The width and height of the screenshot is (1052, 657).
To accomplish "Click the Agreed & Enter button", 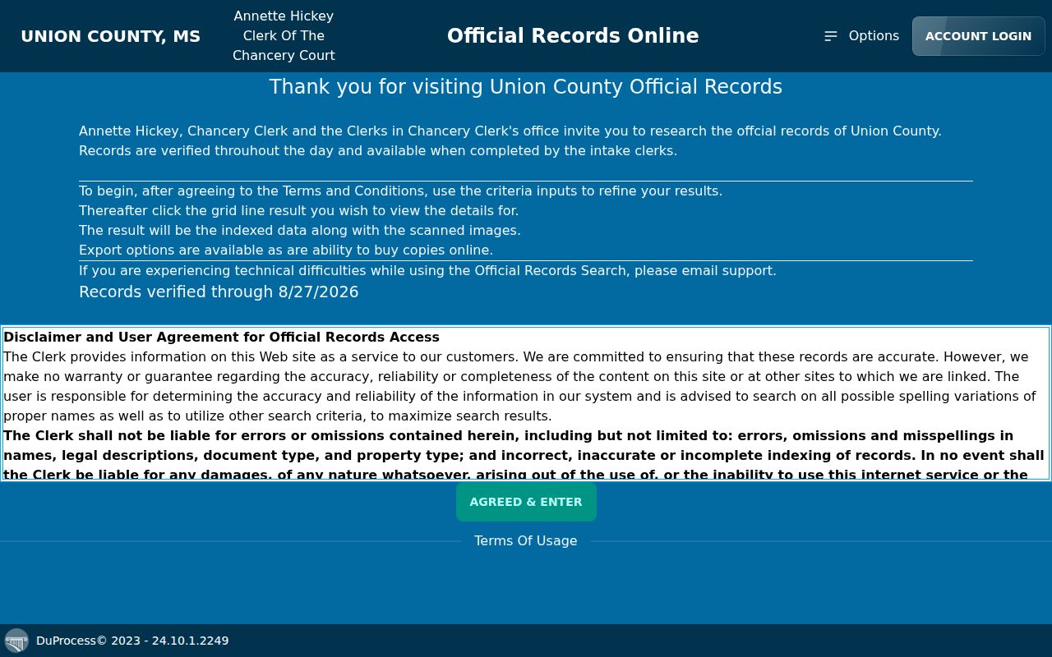I will (x=526, y=502).
